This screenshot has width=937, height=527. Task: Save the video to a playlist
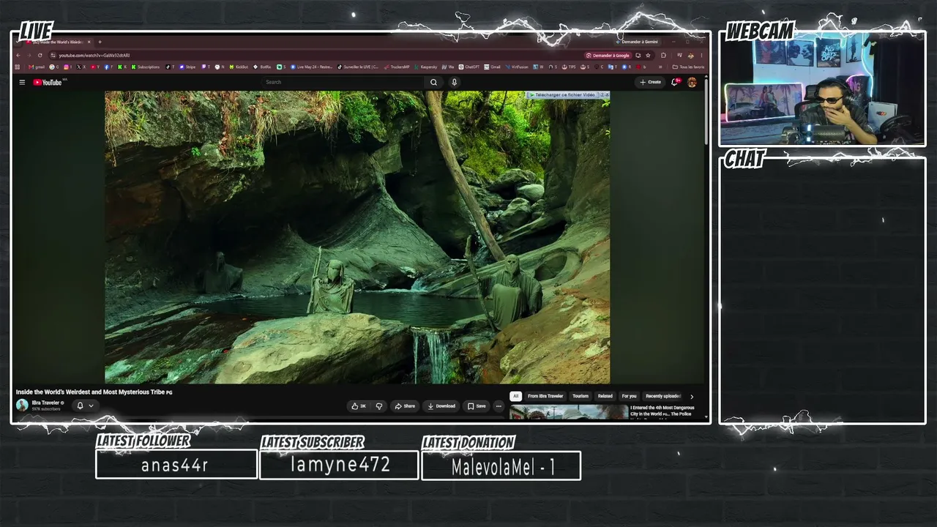tap(477, 406)
